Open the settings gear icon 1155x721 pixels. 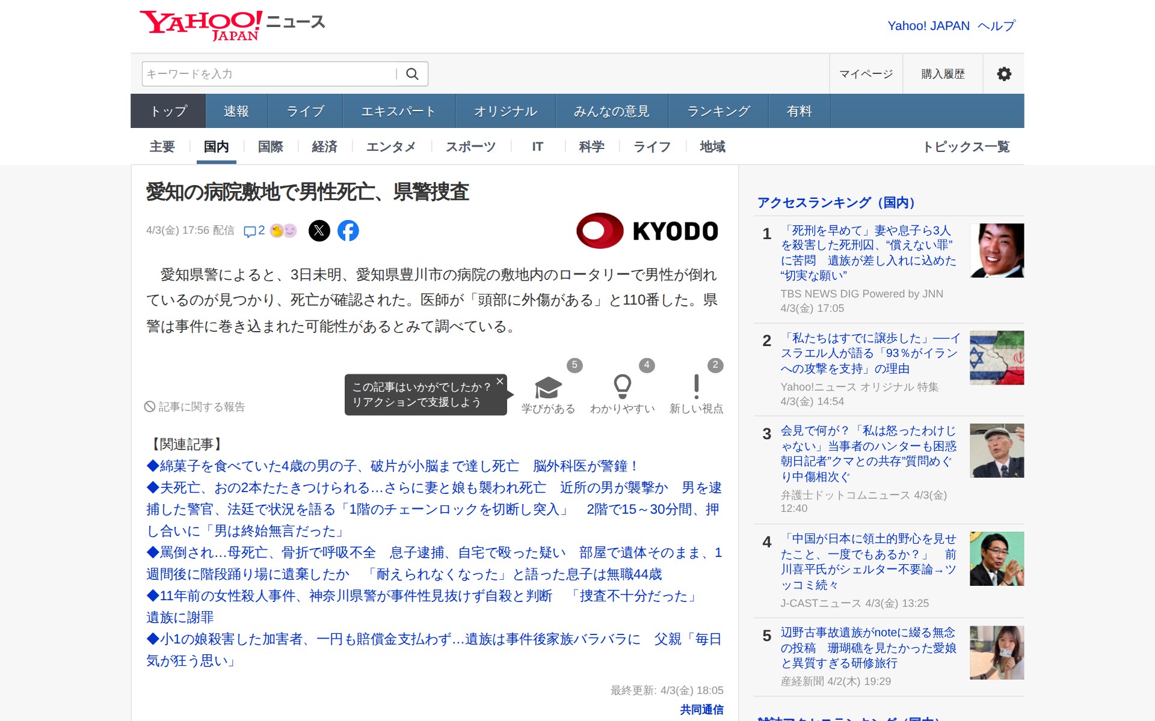point(1003,74)
